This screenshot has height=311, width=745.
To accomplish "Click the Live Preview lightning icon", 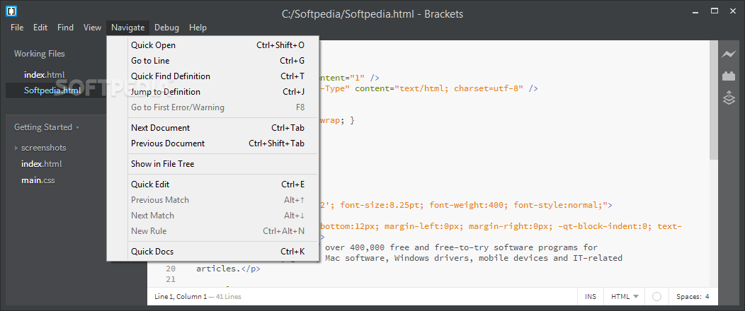I will (x=729, y=54).
